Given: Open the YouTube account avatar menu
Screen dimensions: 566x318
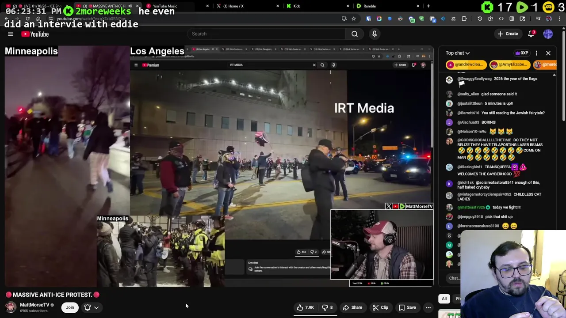Looking at the screenshot, I should point(548,34).
